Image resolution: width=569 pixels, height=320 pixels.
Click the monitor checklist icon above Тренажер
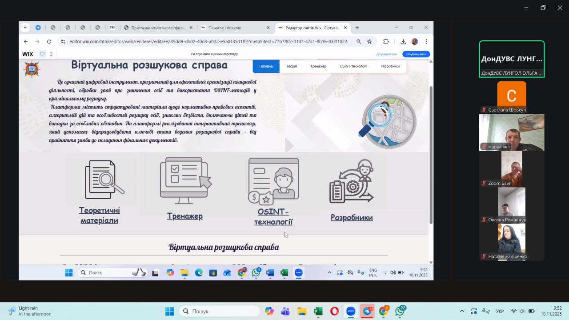(x=185, y=180)
